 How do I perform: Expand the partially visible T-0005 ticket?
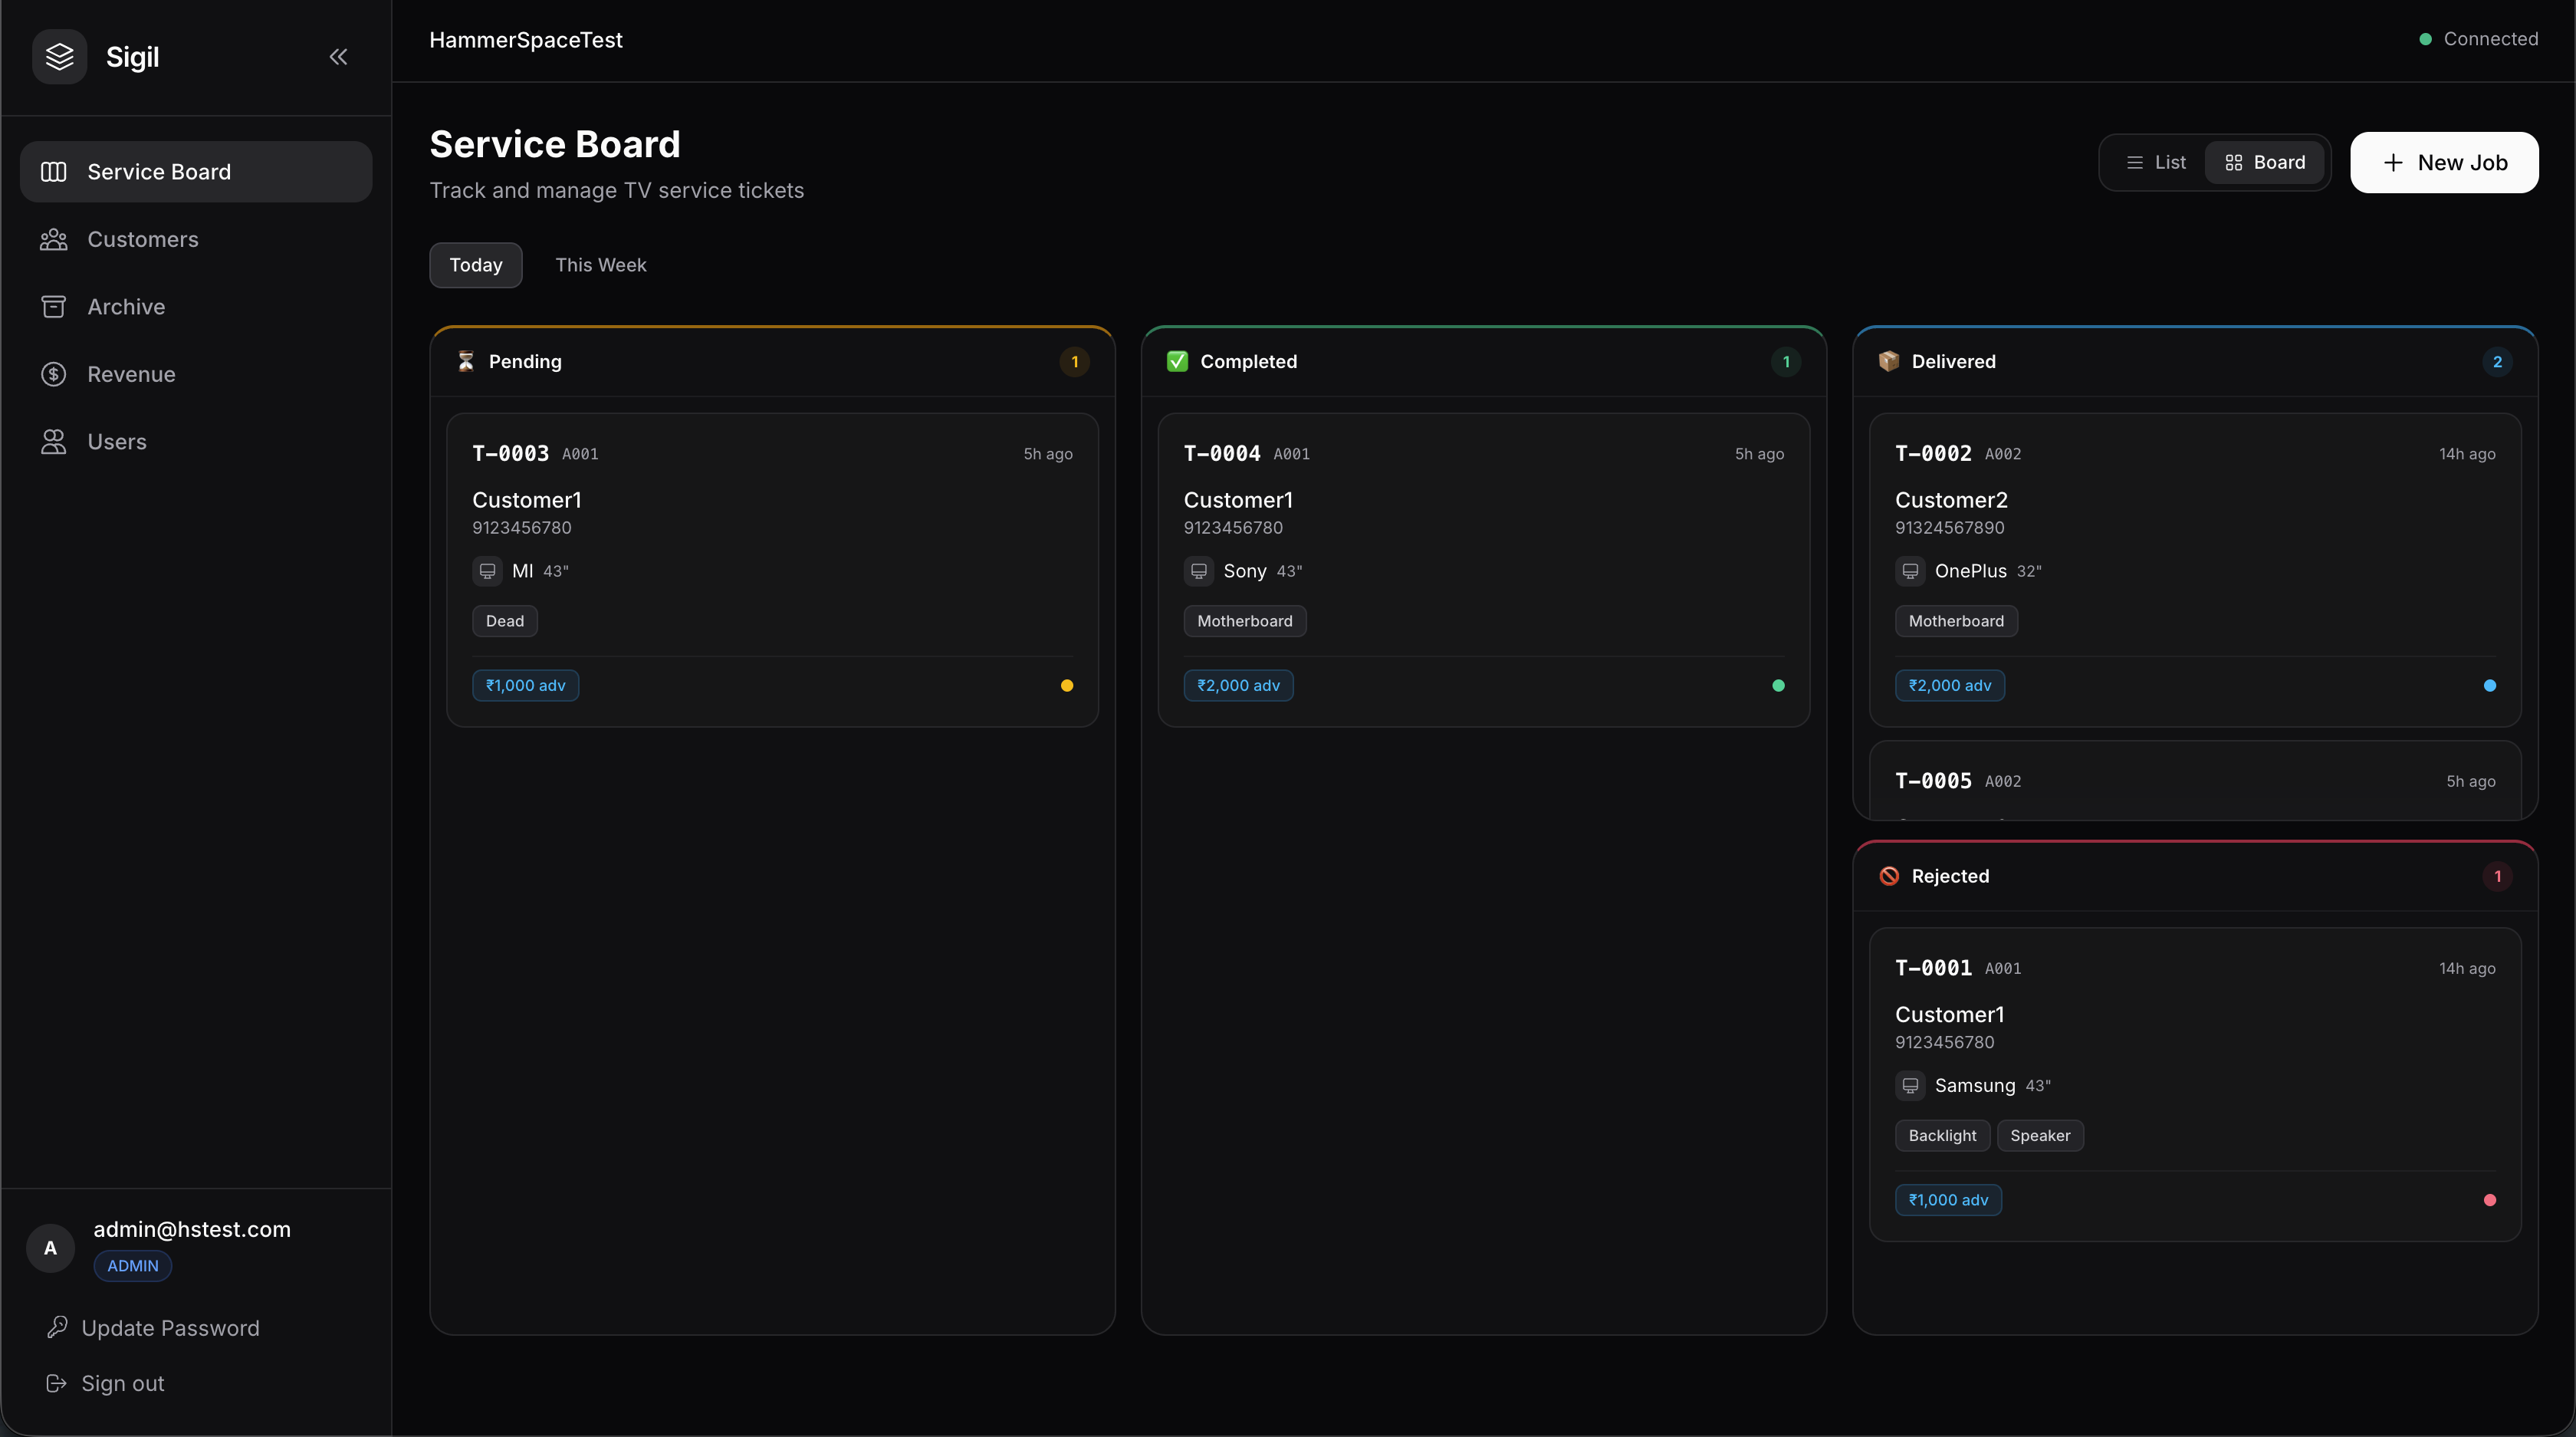click(2195, 781)
